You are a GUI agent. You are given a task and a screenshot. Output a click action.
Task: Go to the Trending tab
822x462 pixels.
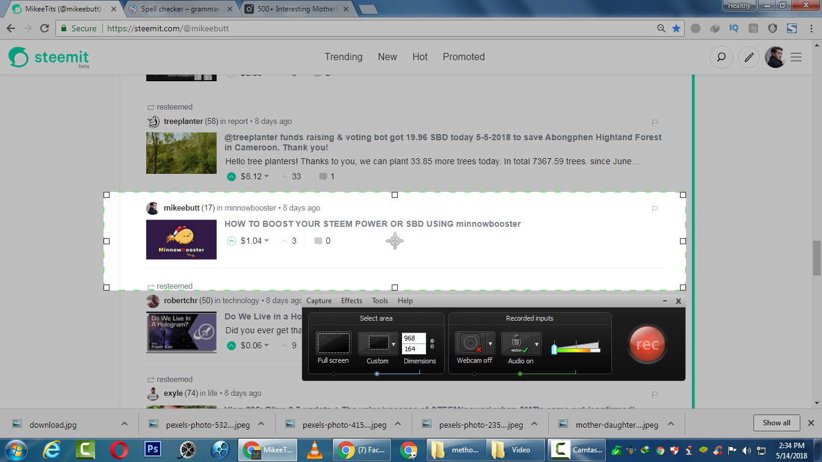coord(344,57)
